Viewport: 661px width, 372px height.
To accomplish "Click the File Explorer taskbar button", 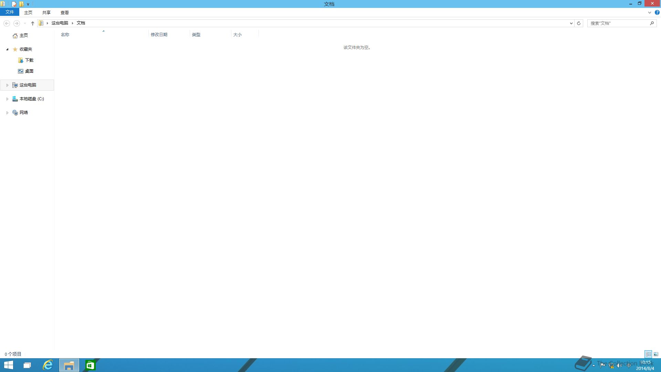I will point(69,365).
